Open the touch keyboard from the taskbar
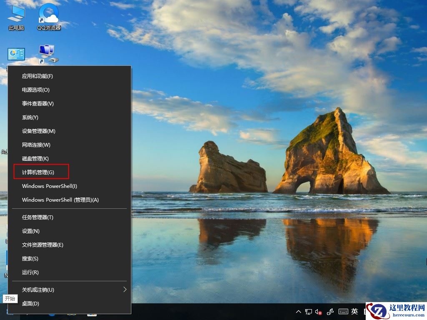This screenshot has height=320, width=427. click(x=343, y=312)
